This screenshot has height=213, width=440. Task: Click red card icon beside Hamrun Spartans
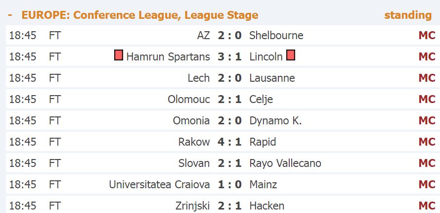coord(119,55)
